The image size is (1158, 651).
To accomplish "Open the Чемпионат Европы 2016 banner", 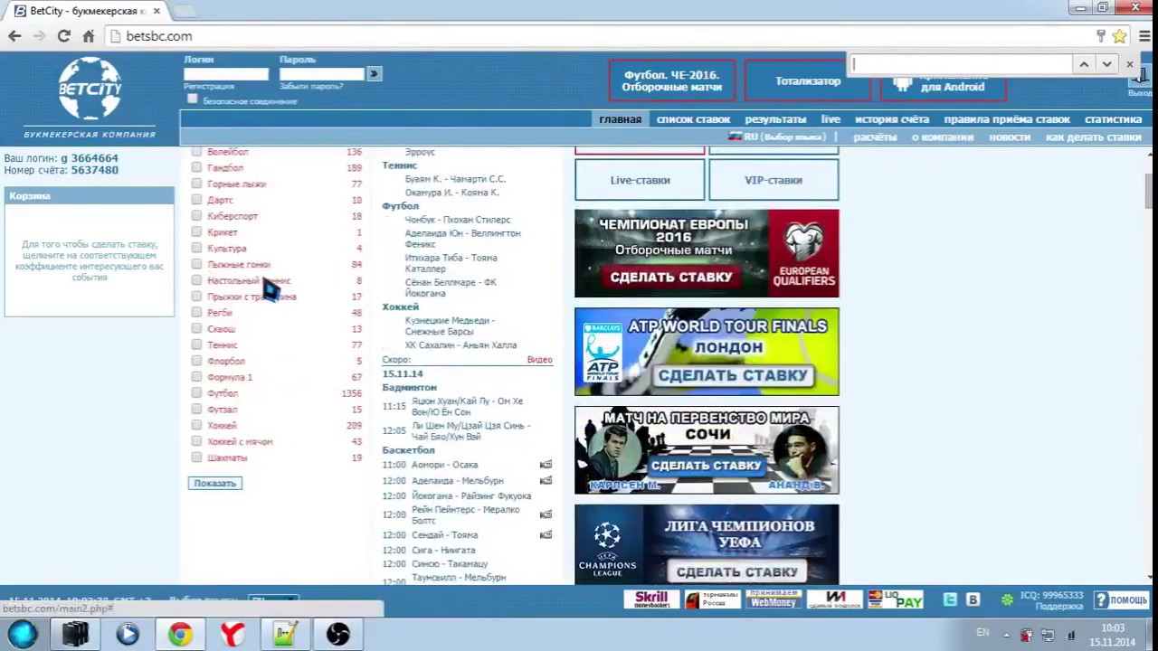I will 707,253.
